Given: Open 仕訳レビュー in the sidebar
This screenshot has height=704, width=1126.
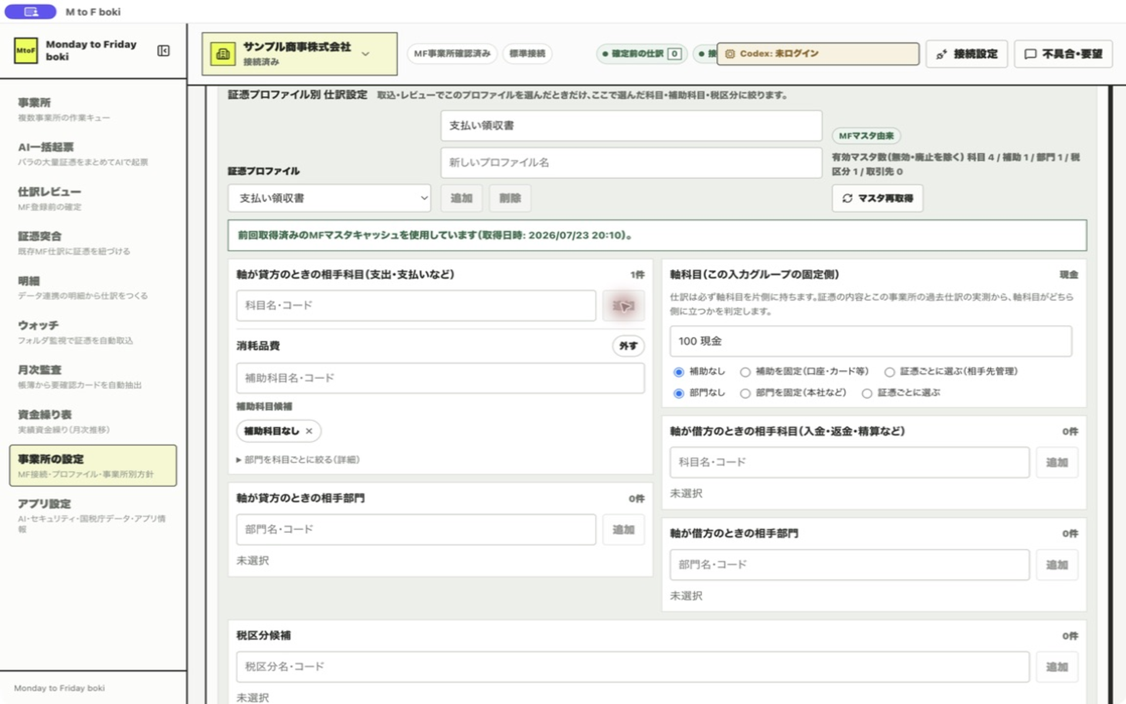Looking at the screenshot, I should click(x=94, y=198).
